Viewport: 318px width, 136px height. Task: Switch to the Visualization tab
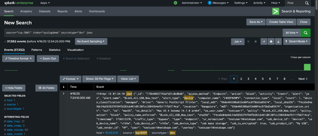75,50
